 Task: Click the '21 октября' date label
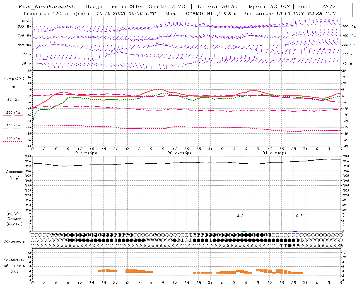click(x=274, y=153)
